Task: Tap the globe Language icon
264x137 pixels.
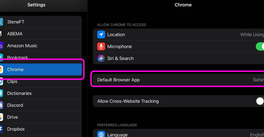Action: click(x=101, y=134)
